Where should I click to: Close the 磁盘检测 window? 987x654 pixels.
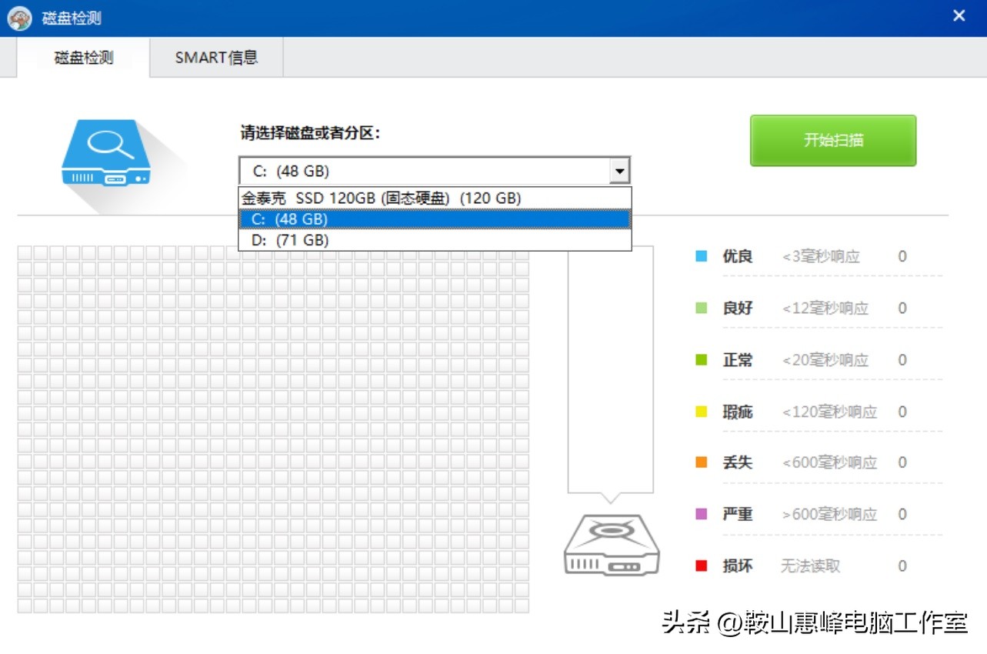pos(959,16)
